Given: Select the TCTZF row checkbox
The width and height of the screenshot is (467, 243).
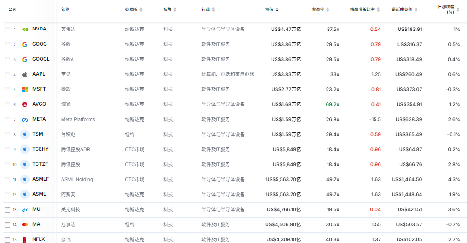Looking at the screenshot, I should coord(8,165).
